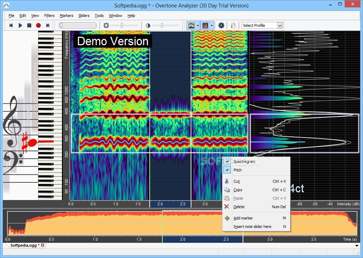Close the Softpedia.ogg document tab
The width and height of the screenshot is (363, 258).
click(43, 245)
